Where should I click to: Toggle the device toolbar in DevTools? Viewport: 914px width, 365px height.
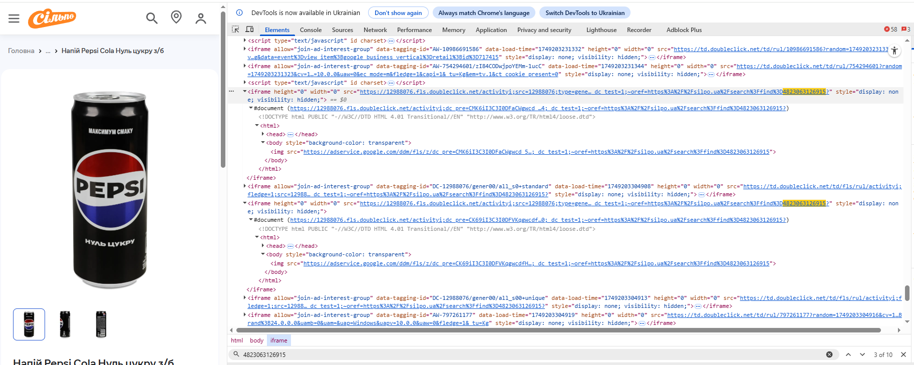(249, 30)
